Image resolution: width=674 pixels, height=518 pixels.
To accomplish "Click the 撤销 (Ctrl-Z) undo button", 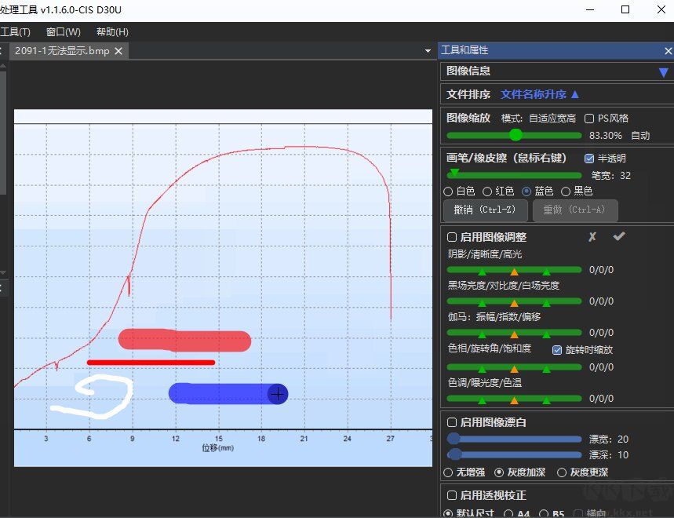I will (x=486, y=210).
